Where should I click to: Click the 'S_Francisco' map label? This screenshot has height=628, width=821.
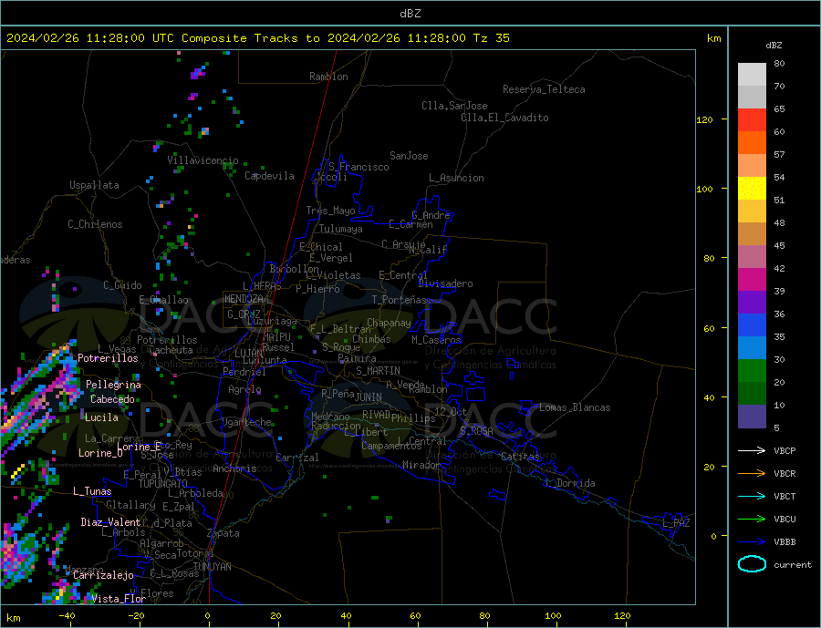359,167
